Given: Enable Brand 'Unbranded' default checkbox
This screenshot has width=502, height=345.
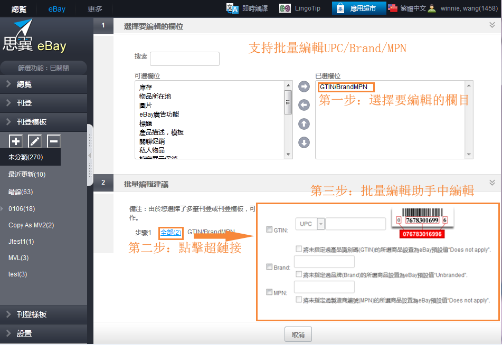Looking at the screenshot, I should tap(299, 274).
